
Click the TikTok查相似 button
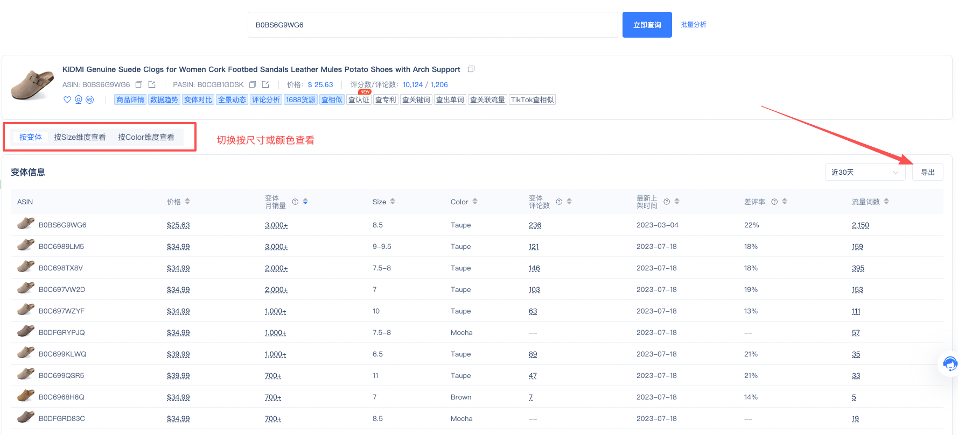[532, 99]
